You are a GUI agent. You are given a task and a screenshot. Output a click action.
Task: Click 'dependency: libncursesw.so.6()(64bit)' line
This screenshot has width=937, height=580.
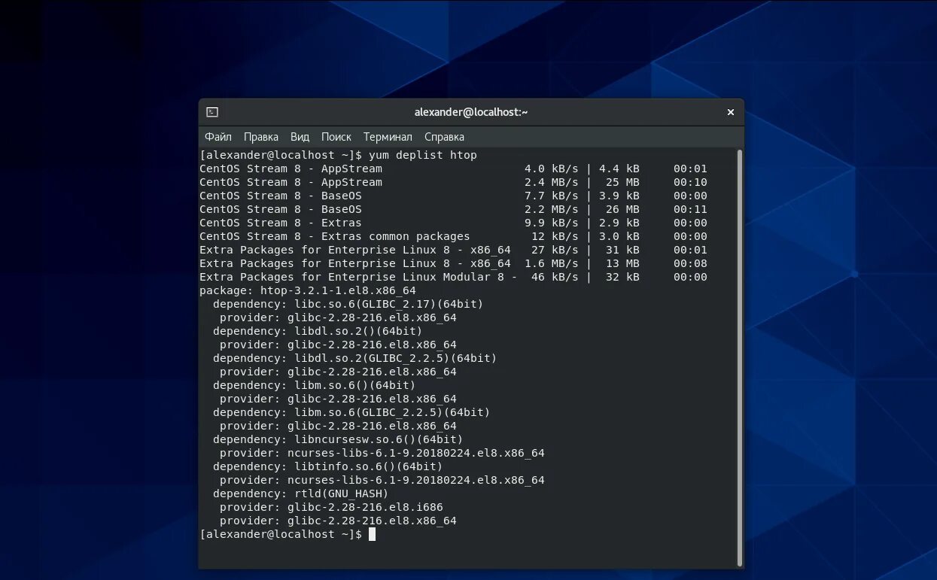point(338,439)
